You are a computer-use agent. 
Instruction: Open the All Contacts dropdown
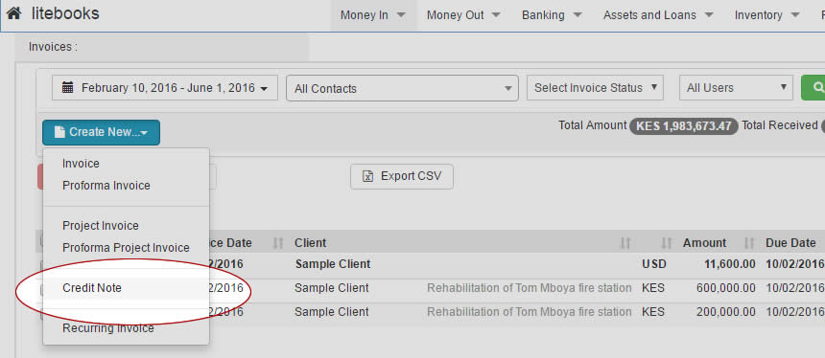coord(403,88)
